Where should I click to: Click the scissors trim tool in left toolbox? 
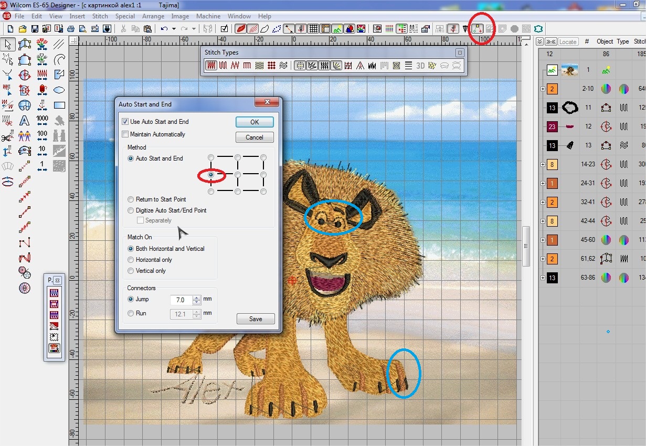[x=8, y=136]
